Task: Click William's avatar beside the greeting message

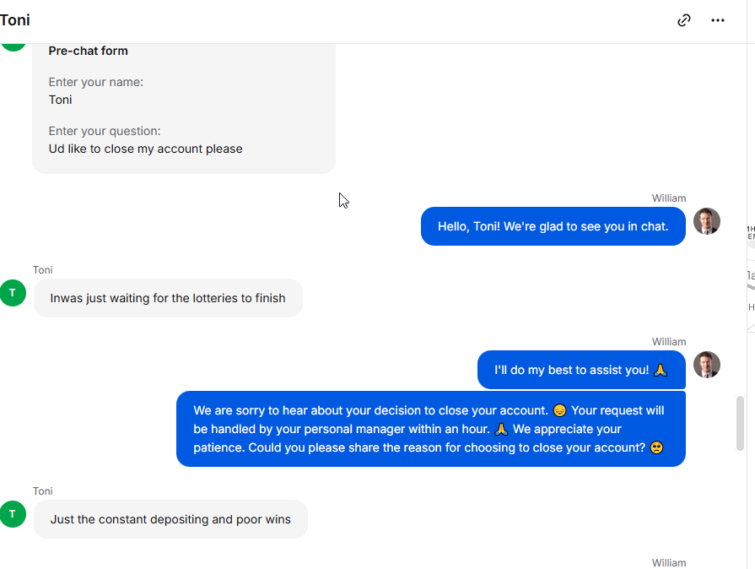Action: click(x=706, y=221)
